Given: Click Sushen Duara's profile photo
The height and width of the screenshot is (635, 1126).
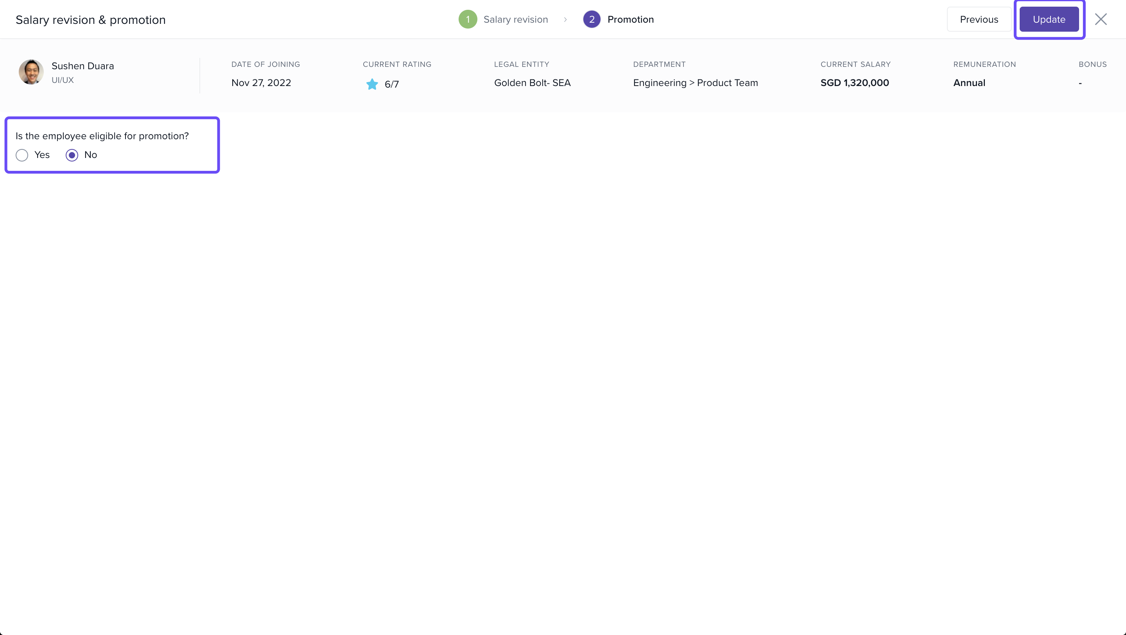Looking at the screenshot, I should [31, 72].
